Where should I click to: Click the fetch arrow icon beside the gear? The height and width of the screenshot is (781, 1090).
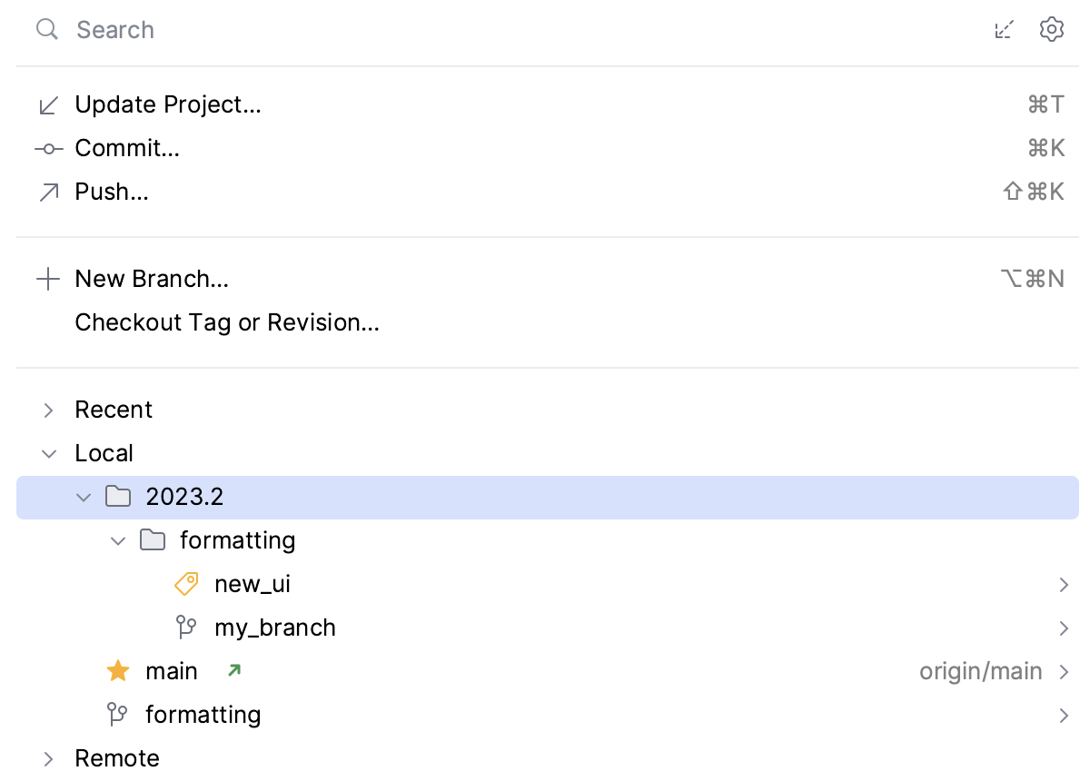(1004, 30)
